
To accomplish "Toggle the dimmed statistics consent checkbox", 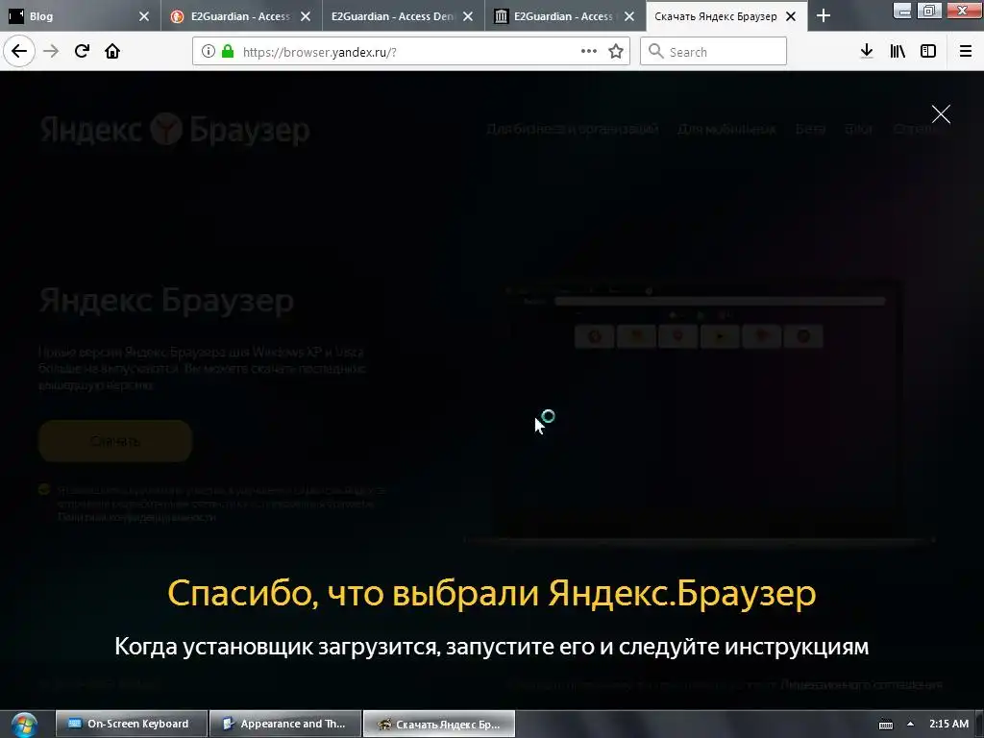I will tap(44, 489).
